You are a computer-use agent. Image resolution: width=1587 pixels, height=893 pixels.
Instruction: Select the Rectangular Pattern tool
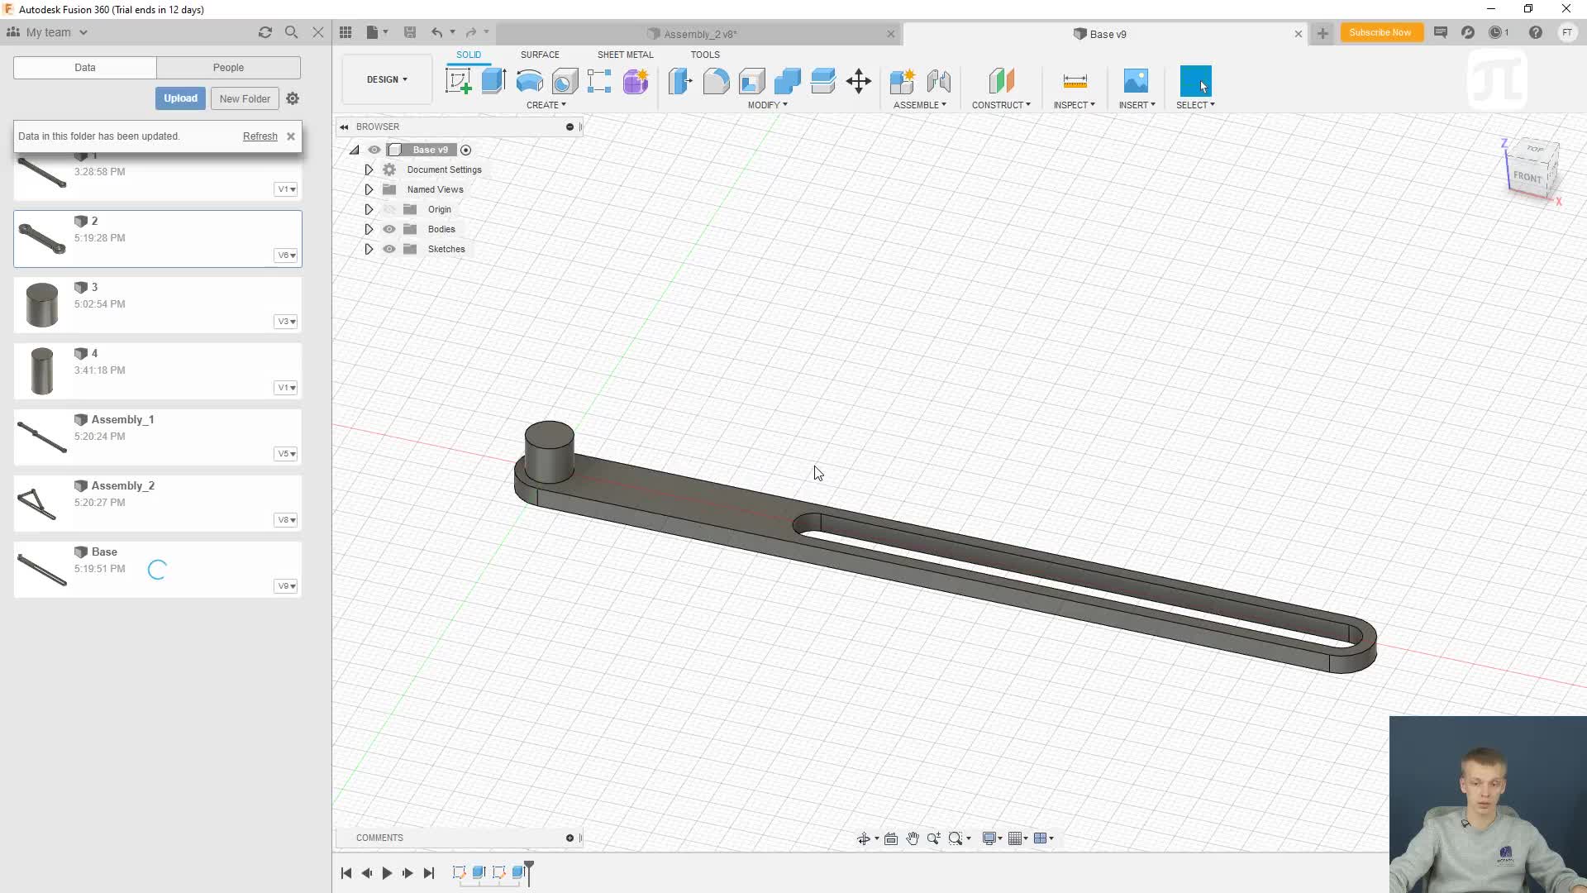tap(599, 81)
